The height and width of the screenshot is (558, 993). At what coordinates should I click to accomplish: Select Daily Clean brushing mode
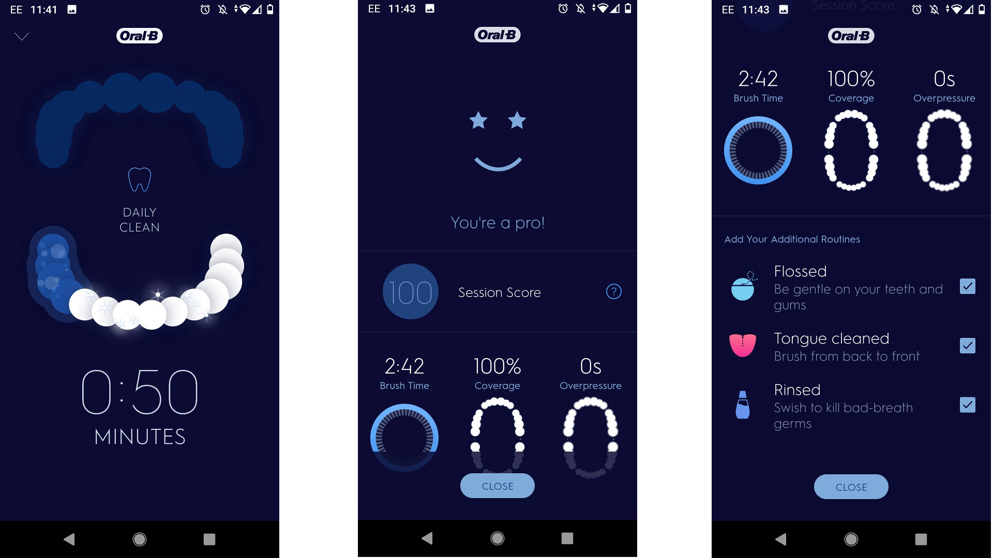click(139, 201)
